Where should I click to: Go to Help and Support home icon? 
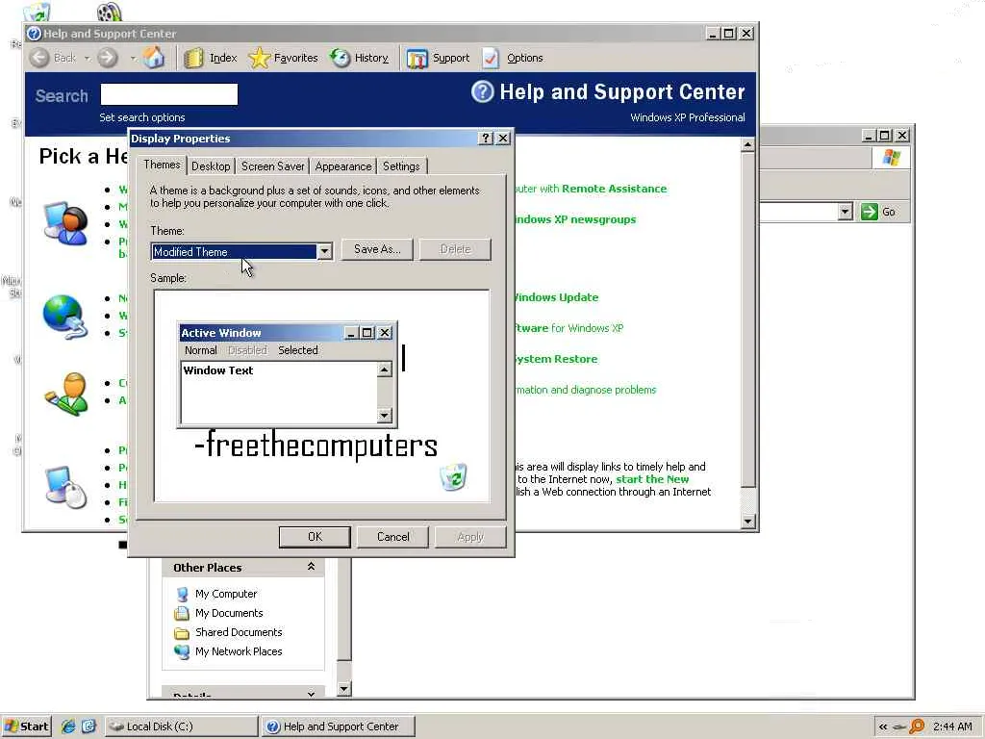154,58
